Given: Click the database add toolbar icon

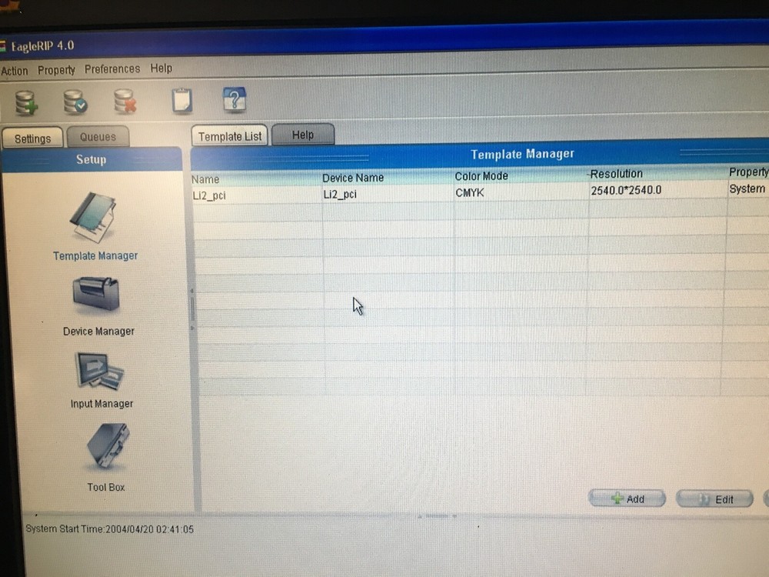Looking at the screenshot, I should [26, 99].
